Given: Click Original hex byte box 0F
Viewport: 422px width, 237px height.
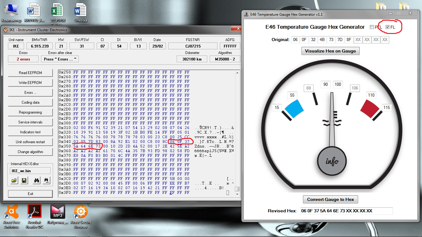Looking at the screenshot, I should pos(305,39).
